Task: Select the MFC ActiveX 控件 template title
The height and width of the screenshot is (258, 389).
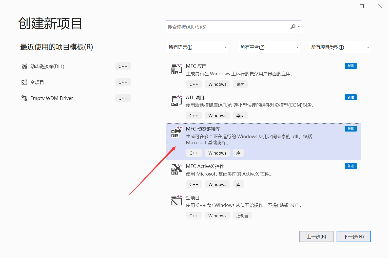Action: pos(205,166)
